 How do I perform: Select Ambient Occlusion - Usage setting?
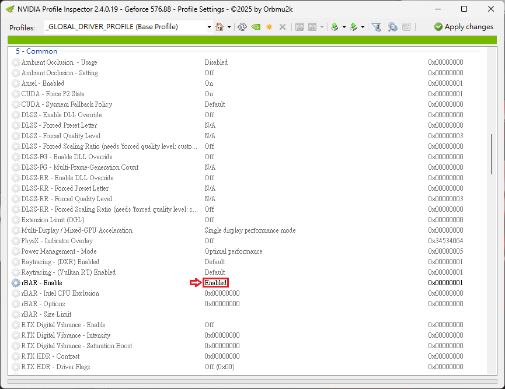click(x=60, y=62)
